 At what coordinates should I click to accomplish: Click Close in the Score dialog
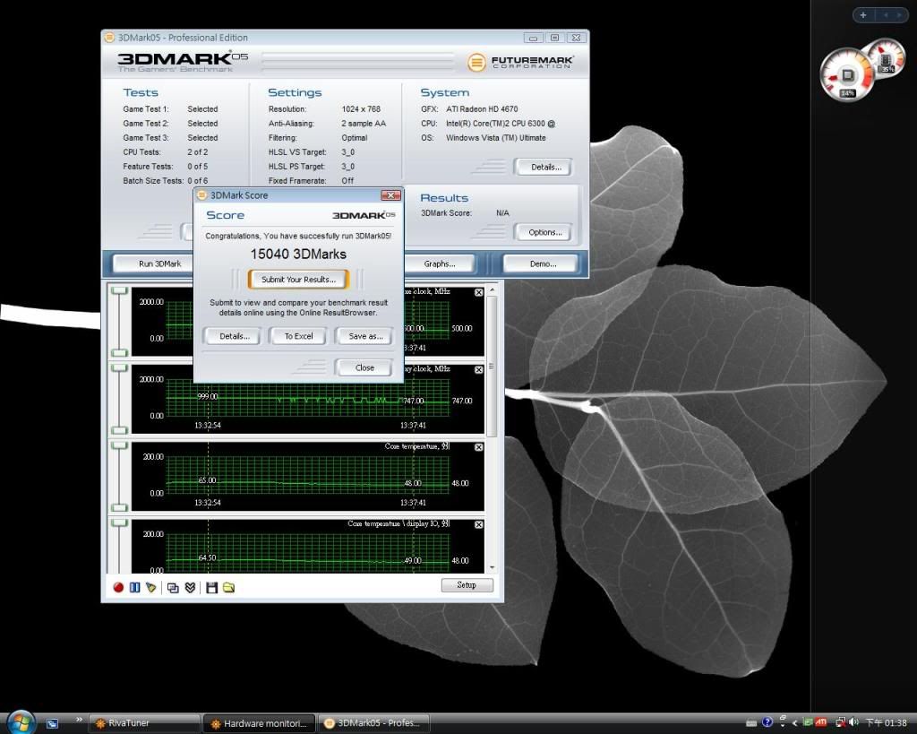coord(364,367)
